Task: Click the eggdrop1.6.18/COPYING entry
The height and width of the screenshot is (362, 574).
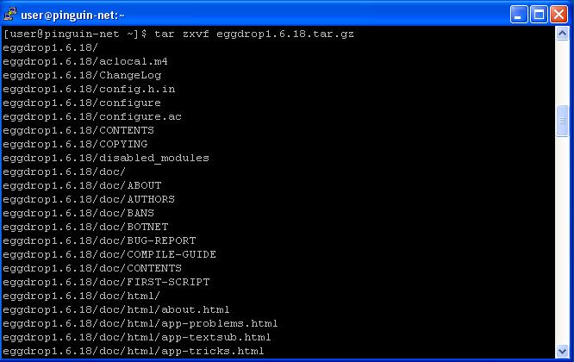Action: click(75, 144)
